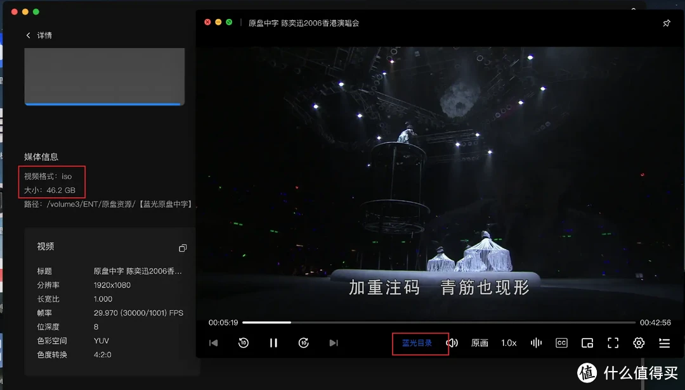Jump to the next video
This screenshot has height=390, width=685.
point(334,343)
